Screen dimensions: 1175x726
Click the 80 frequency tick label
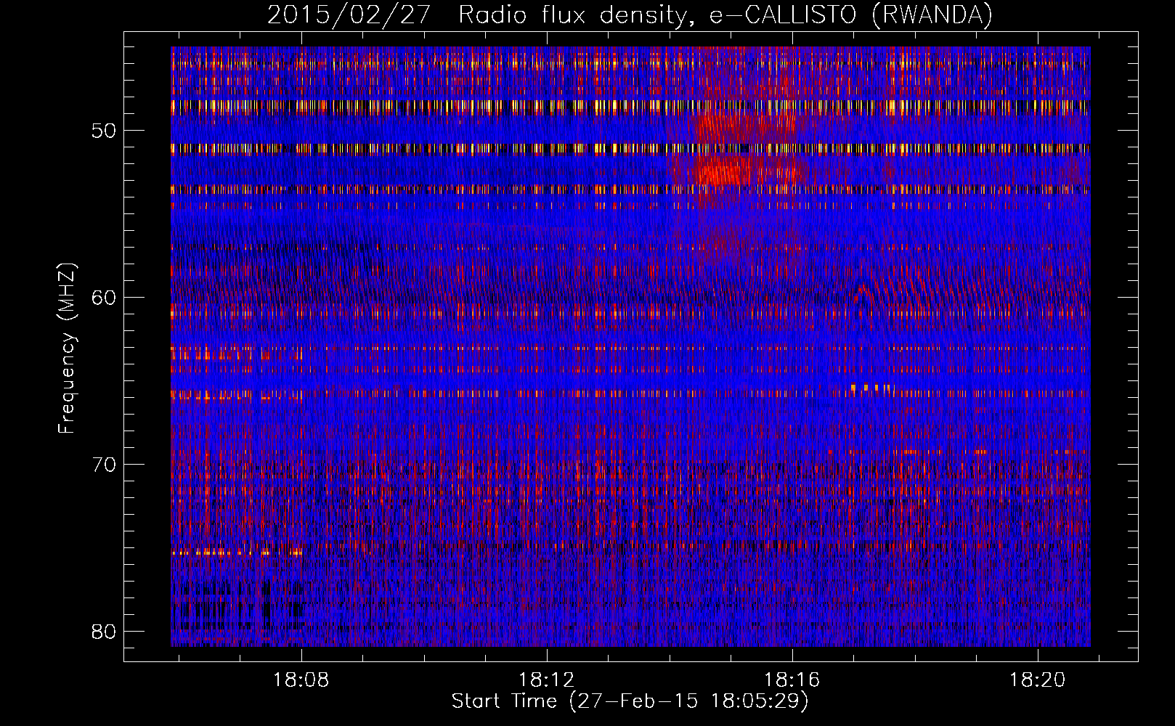tap(104, 631)
